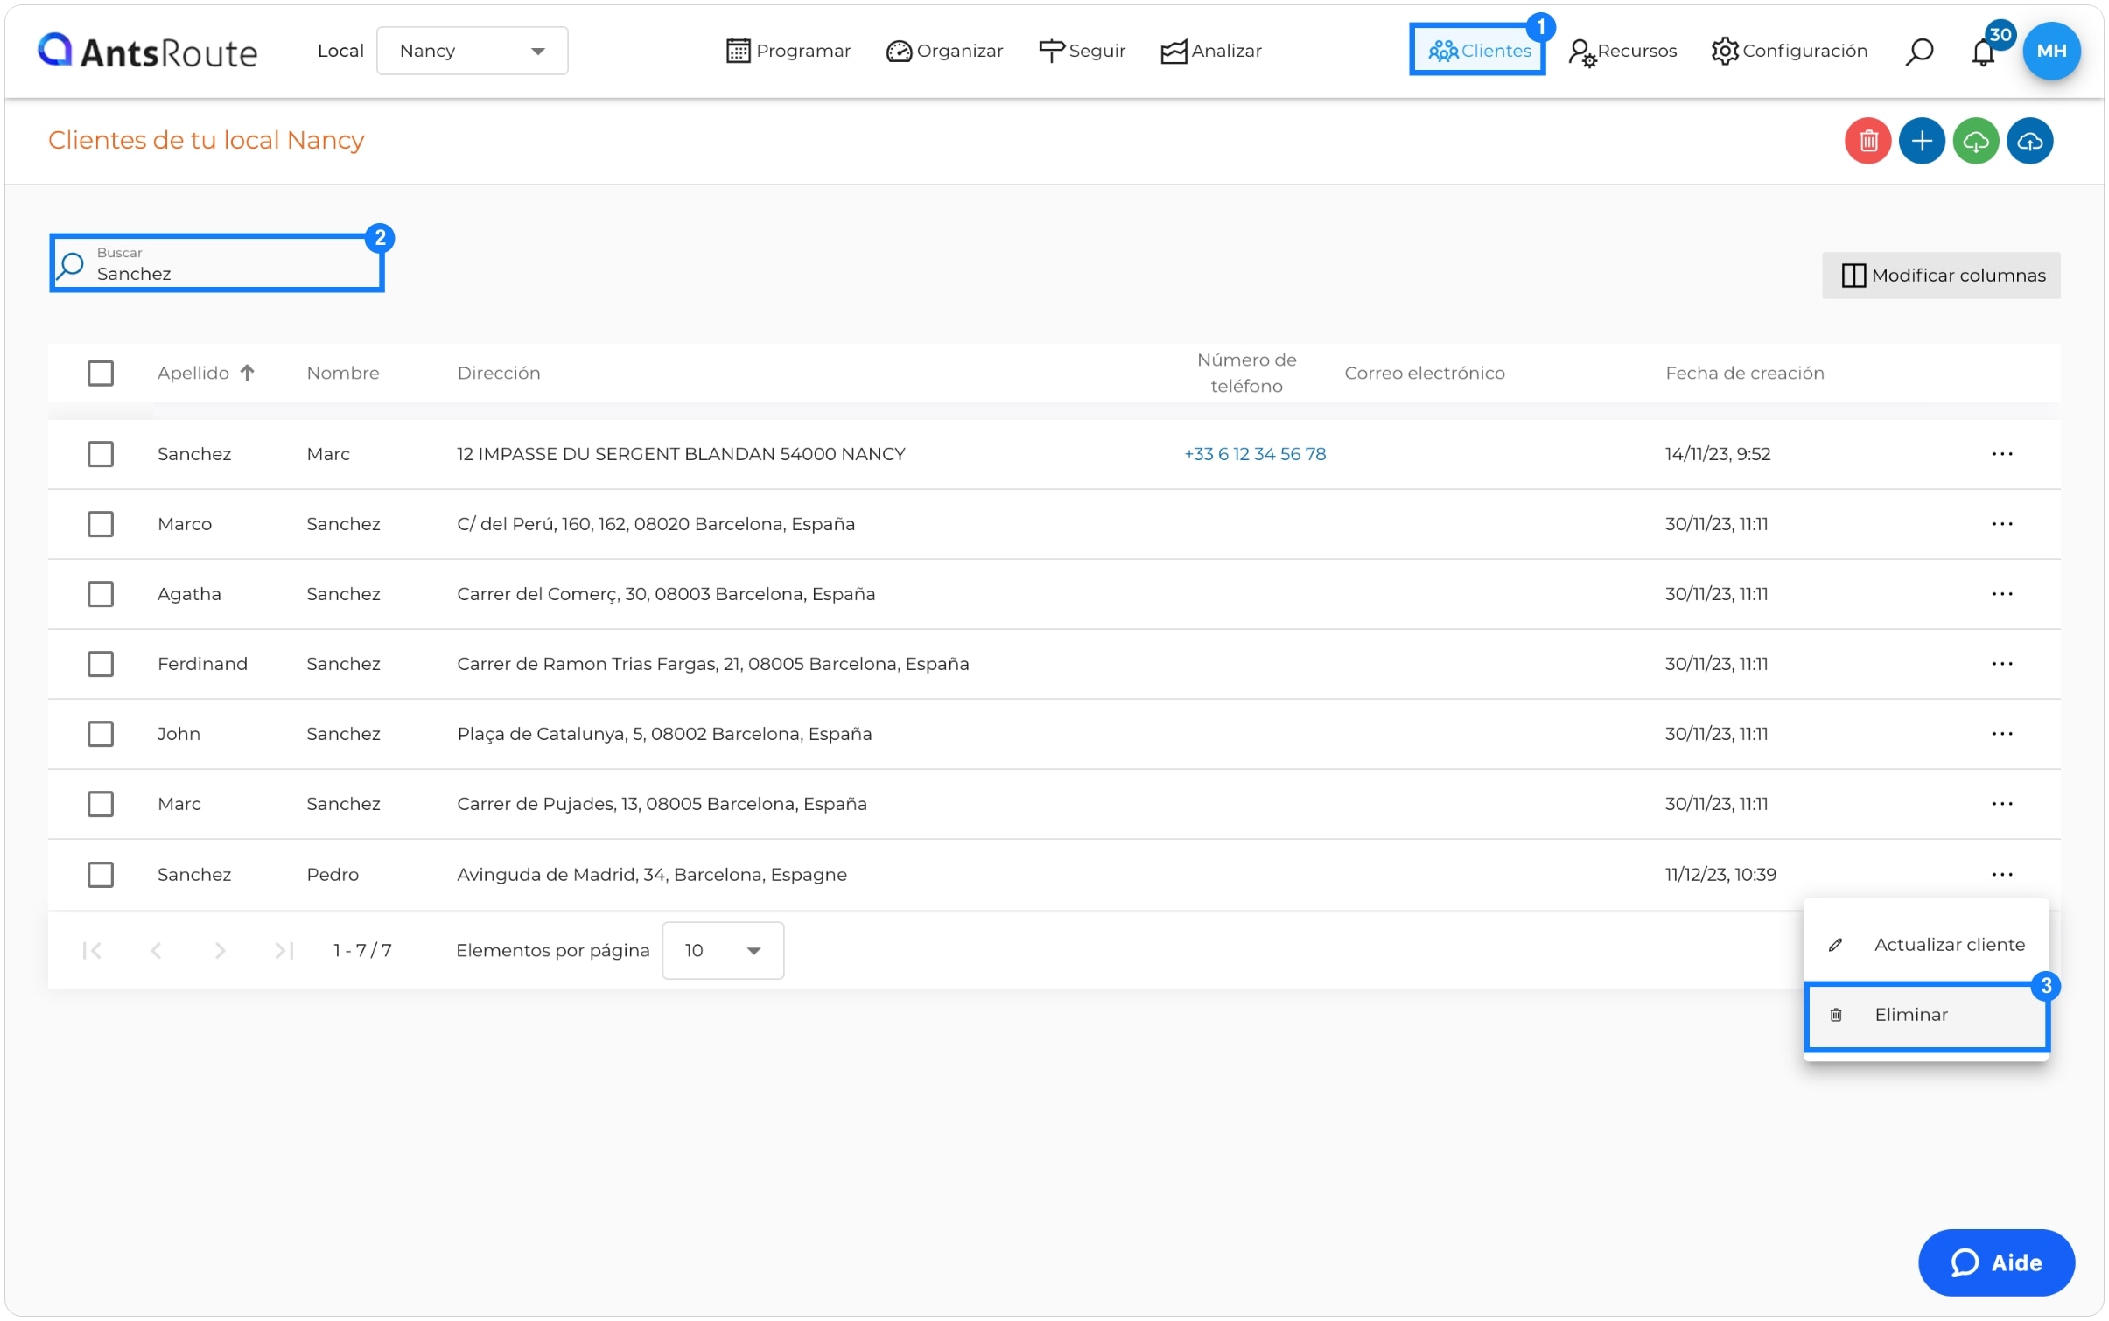Viewport: 2109px width, 1321px height.
Task: Open three-dot menu for Ferdinand Sanchez row
Action: [2001, 664]
